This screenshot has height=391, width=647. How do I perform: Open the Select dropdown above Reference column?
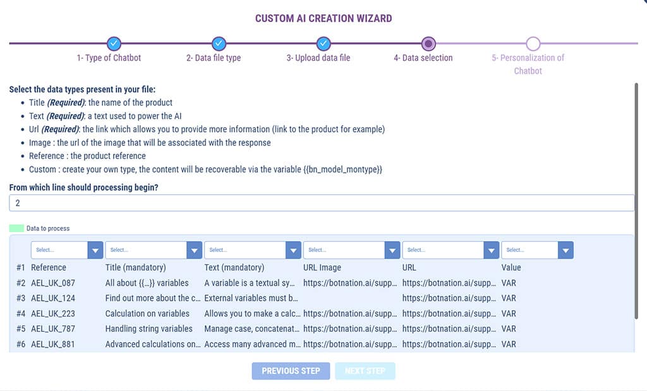point(59,250)
